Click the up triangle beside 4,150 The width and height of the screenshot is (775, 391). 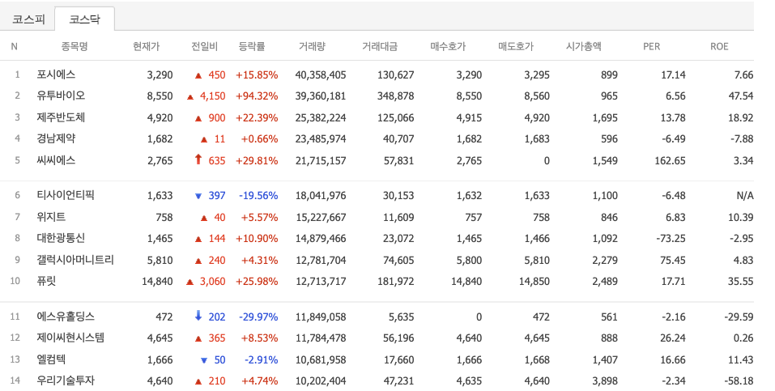pos(189,97)
